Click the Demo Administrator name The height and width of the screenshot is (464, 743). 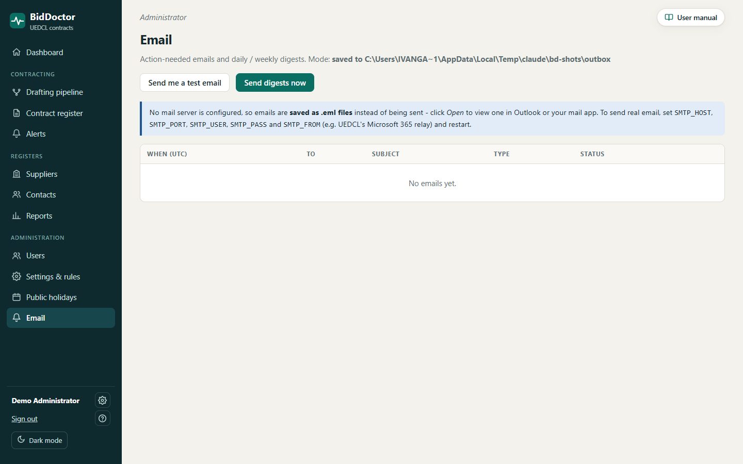(x=46, y=401)
